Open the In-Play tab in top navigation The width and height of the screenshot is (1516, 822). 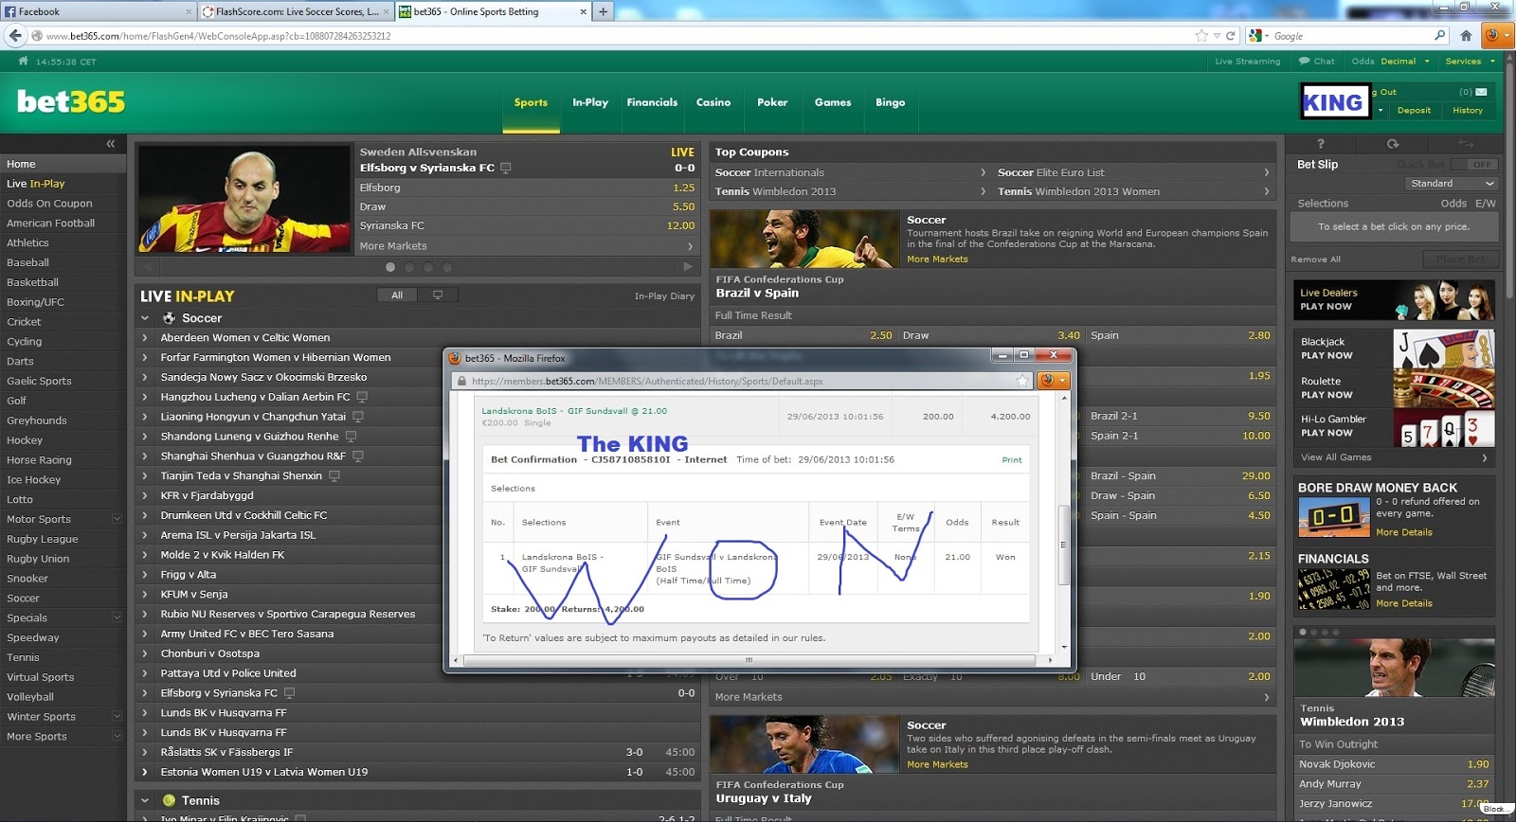tap(590, 102)
